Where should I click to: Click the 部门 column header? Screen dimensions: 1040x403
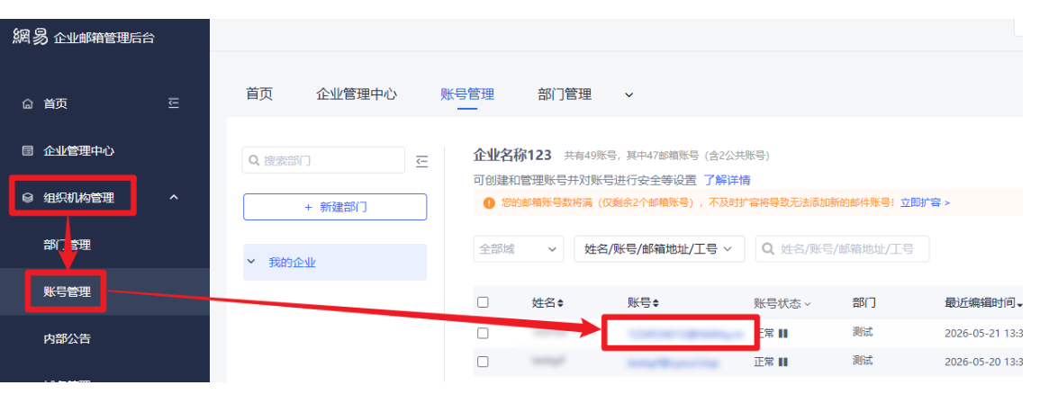864,303
